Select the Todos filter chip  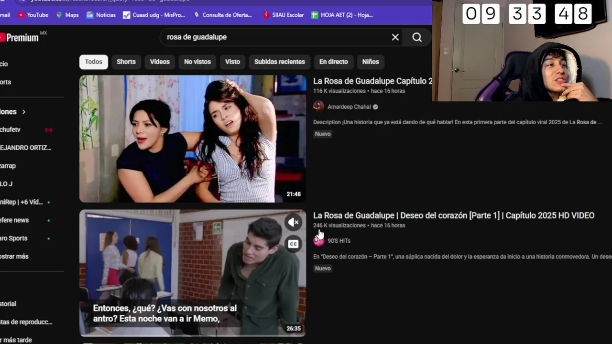tap(94, 62)
